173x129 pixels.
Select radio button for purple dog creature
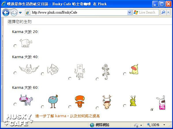point(15,104)
